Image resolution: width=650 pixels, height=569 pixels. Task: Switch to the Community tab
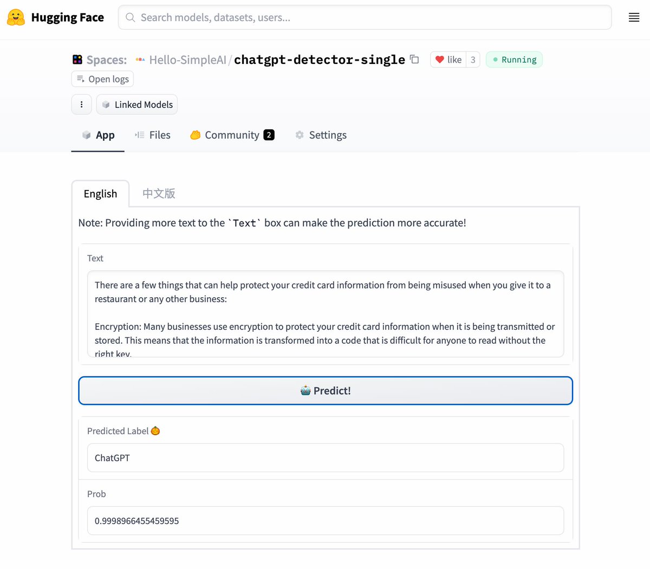(232, 135)
